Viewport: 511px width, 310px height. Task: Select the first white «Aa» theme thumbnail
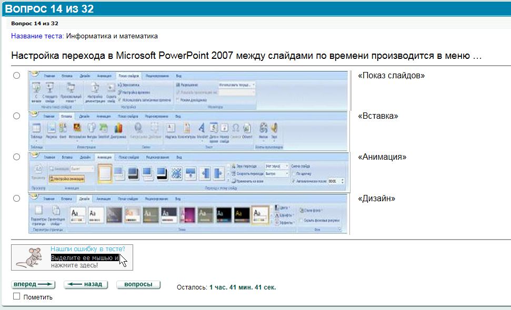77,215
